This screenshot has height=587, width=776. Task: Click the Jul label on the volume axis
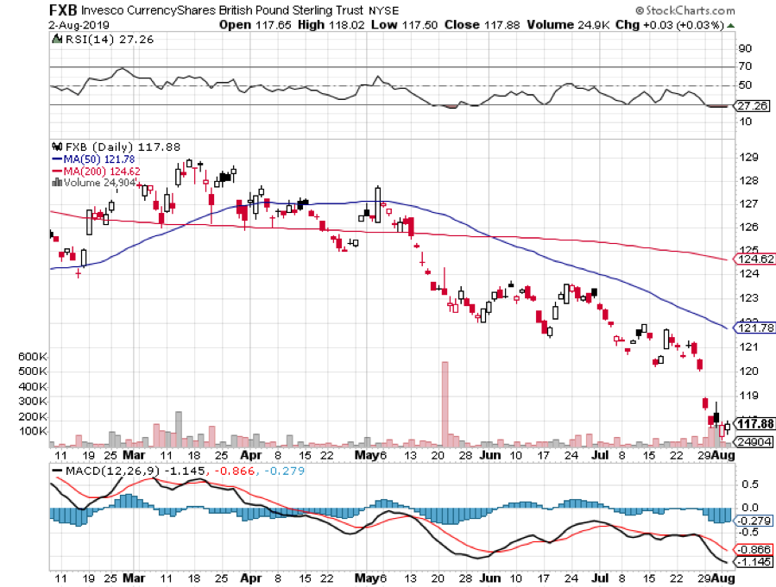coord(600,455)
